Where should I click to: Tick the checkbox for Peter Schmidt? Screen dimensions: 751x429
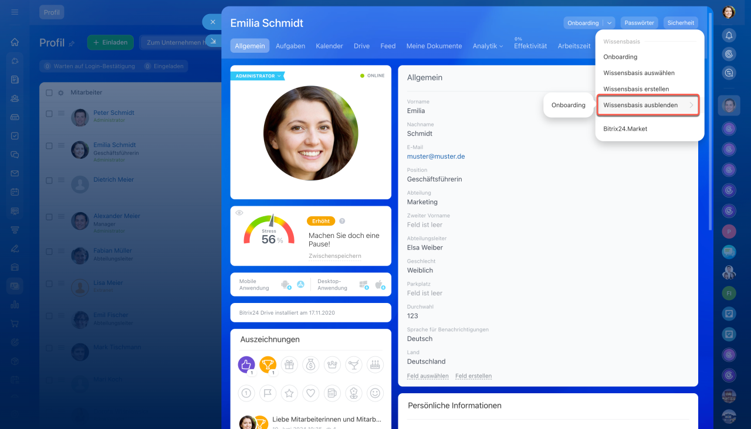pos(49,114)
